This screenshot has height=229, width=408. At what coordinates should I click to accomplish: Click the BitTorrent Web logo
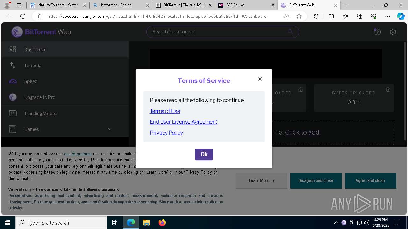41,32
